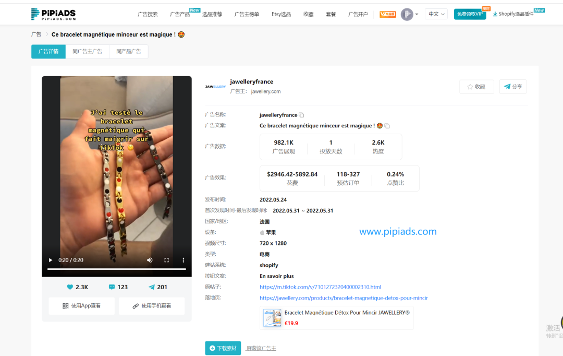Select 广告详情 tab

point(48,52)
